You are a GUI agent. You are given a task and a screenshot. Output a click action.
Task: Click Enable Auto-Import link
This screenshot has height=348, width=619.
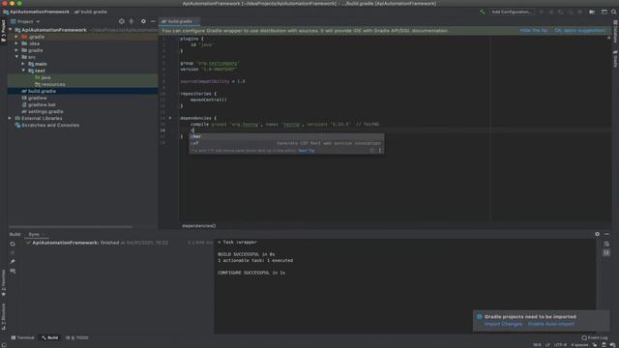[551, 324]
